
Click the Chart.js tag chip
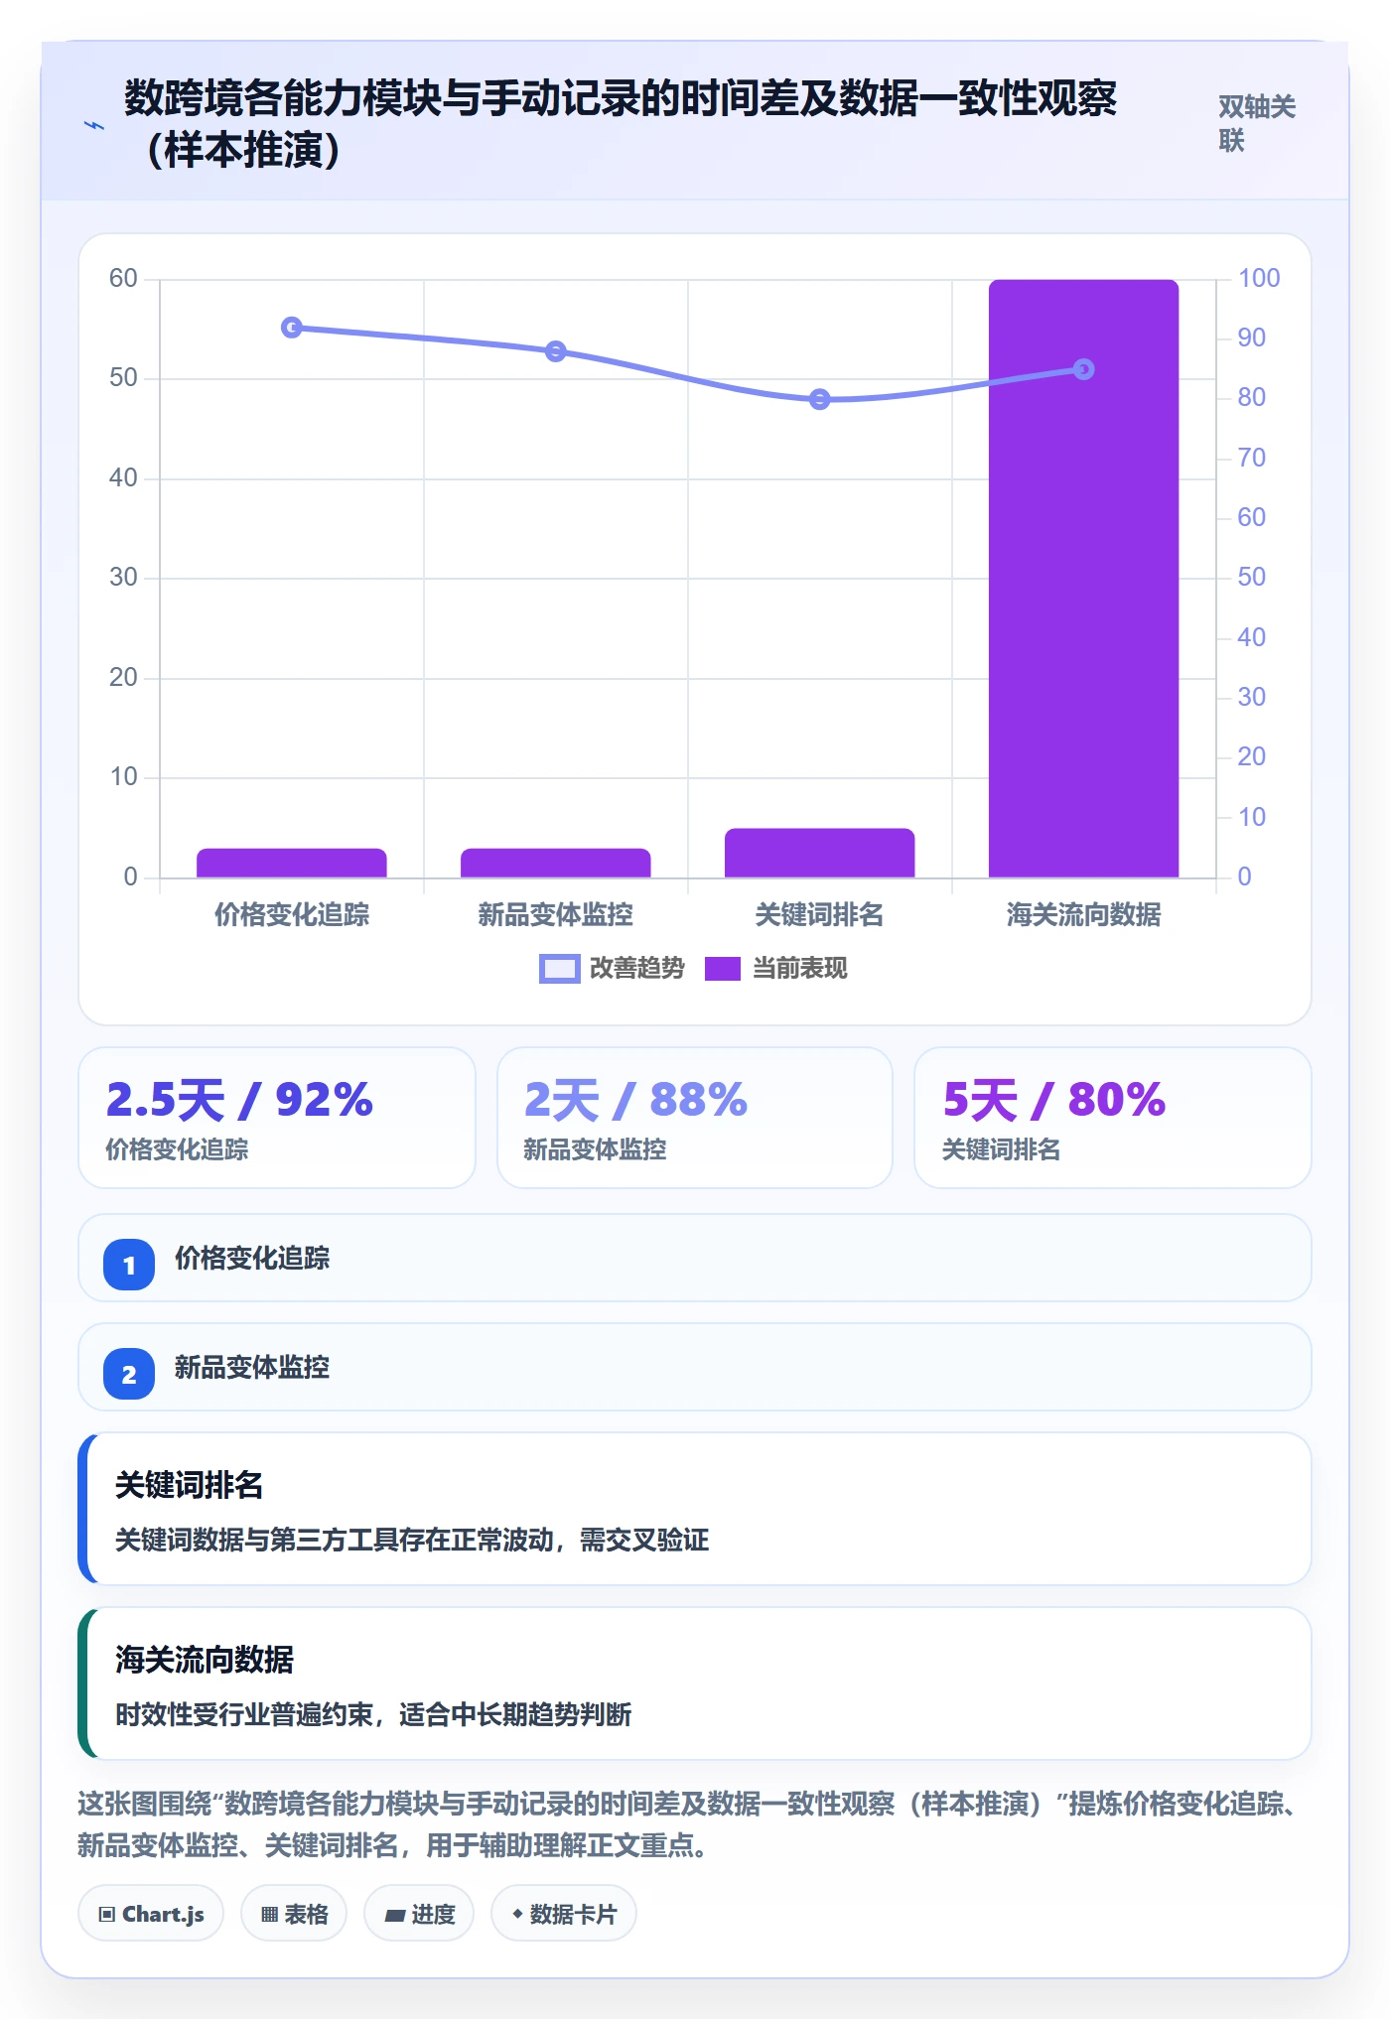click(151, 1913)
